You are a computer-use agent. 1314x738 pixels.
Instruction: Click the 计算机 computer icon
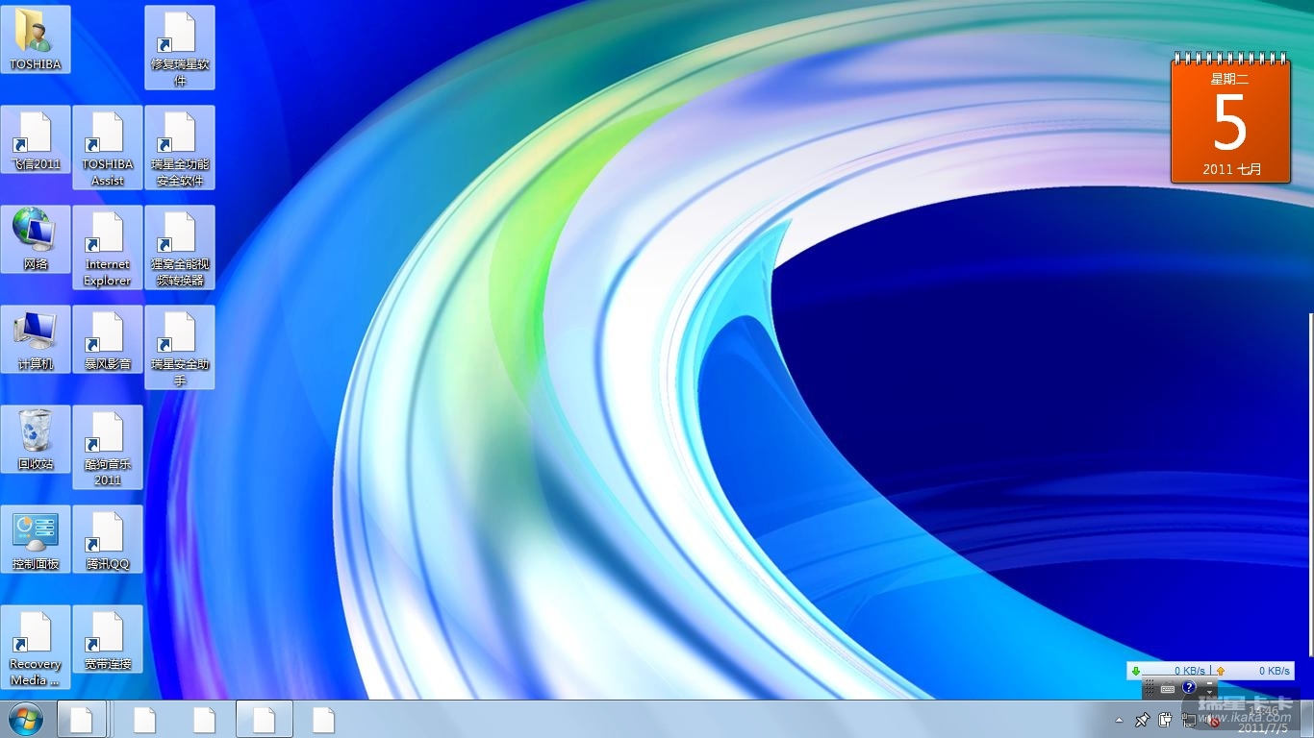tap(36, 338)
